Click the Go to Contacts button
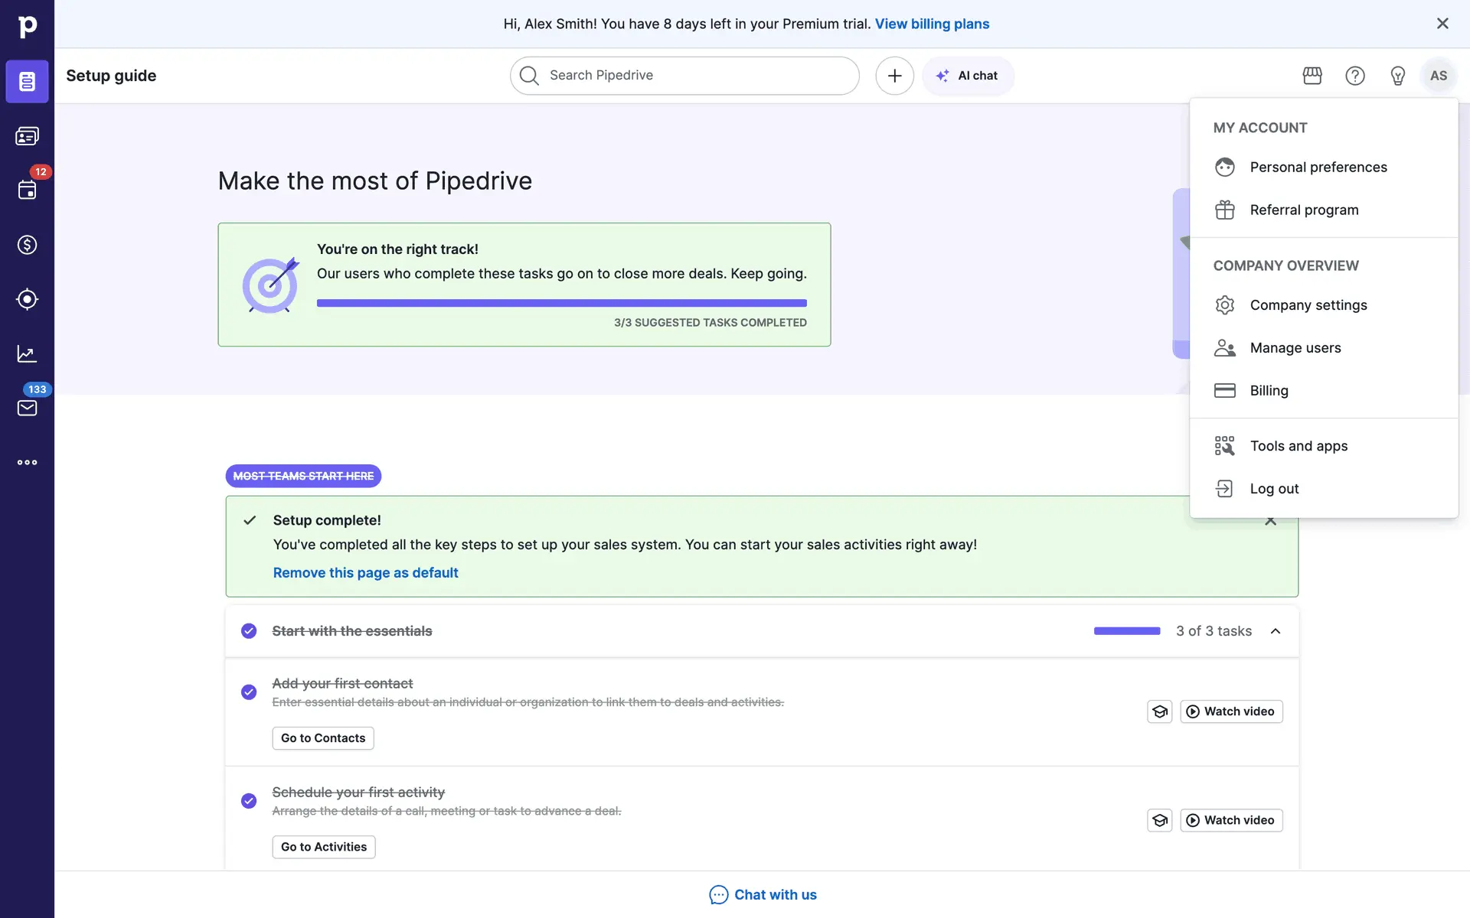 (323, 738)
